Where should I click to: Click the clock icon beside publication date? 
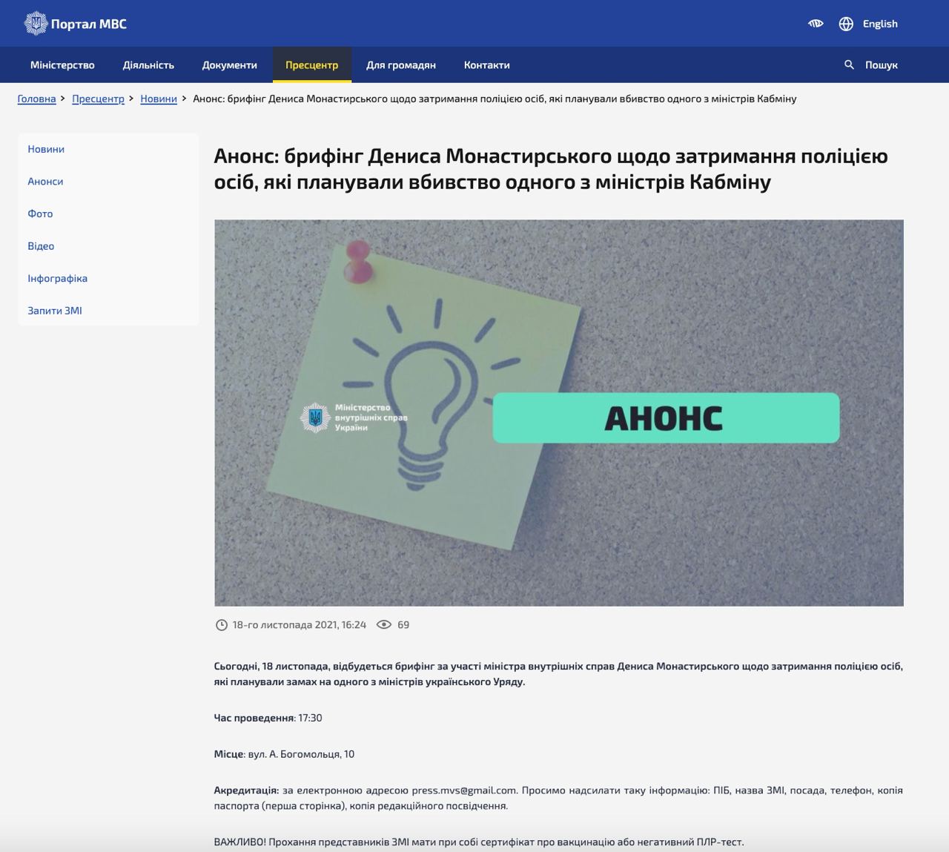pos(221,625)
